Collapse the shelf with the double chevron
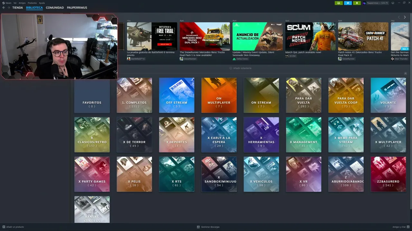412x231 pixels. 405,73
